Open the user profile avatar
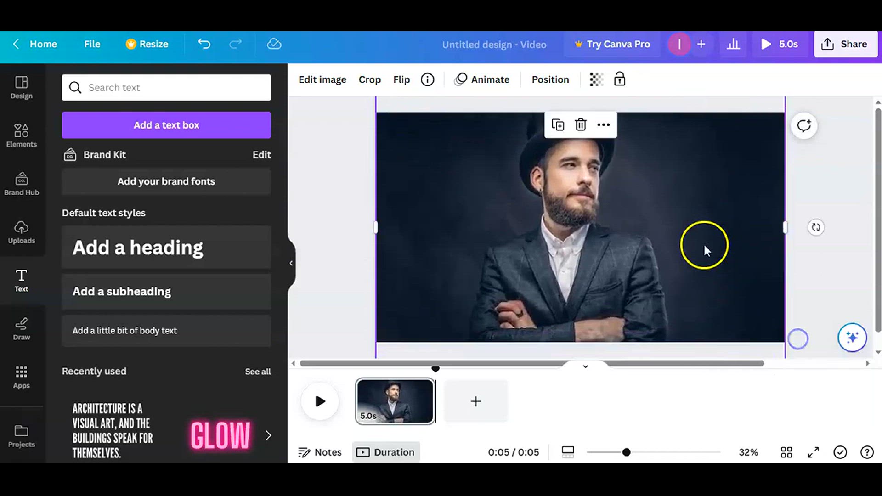 click(679, 44)
